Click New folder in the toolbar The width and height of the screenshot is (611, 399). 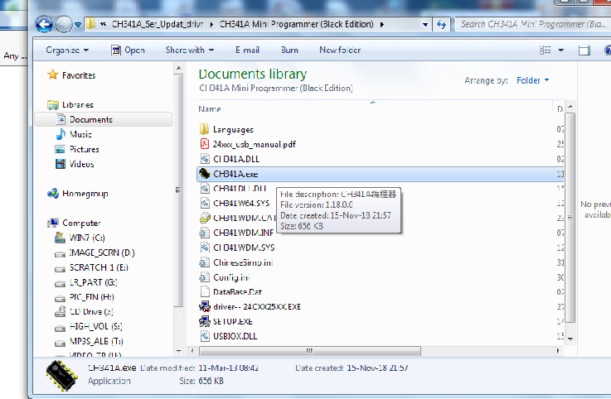[340, 50]
